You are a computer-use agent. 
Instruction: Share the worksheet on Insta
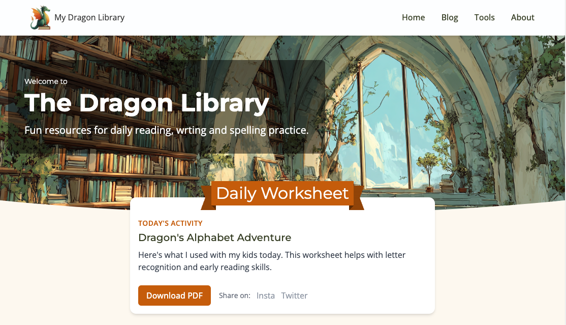coord(266,296)
